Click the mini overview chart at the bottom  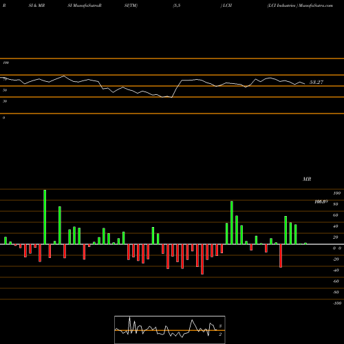[x=170, y=330]
